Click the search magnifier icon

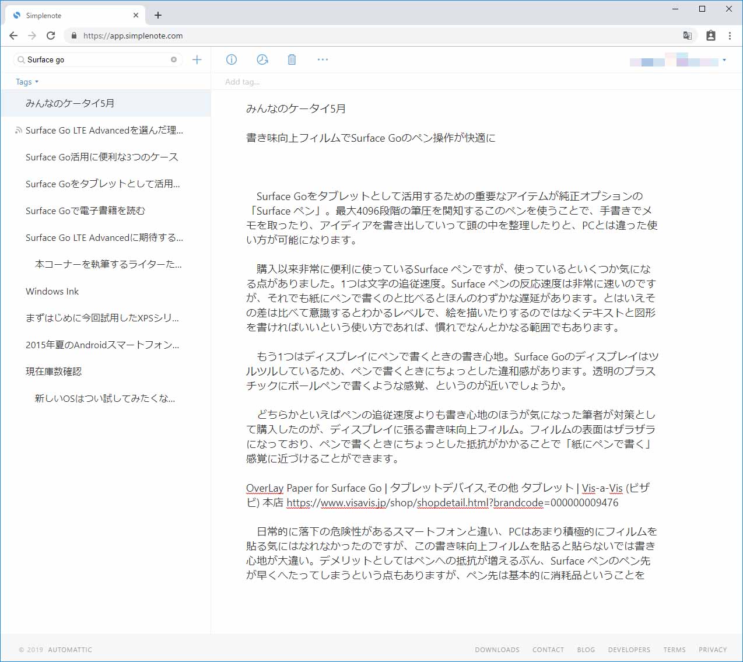coord(20,59)
